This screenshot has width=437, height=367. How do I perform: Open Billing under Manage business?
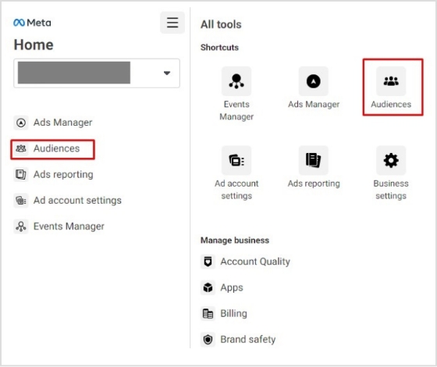233,313
